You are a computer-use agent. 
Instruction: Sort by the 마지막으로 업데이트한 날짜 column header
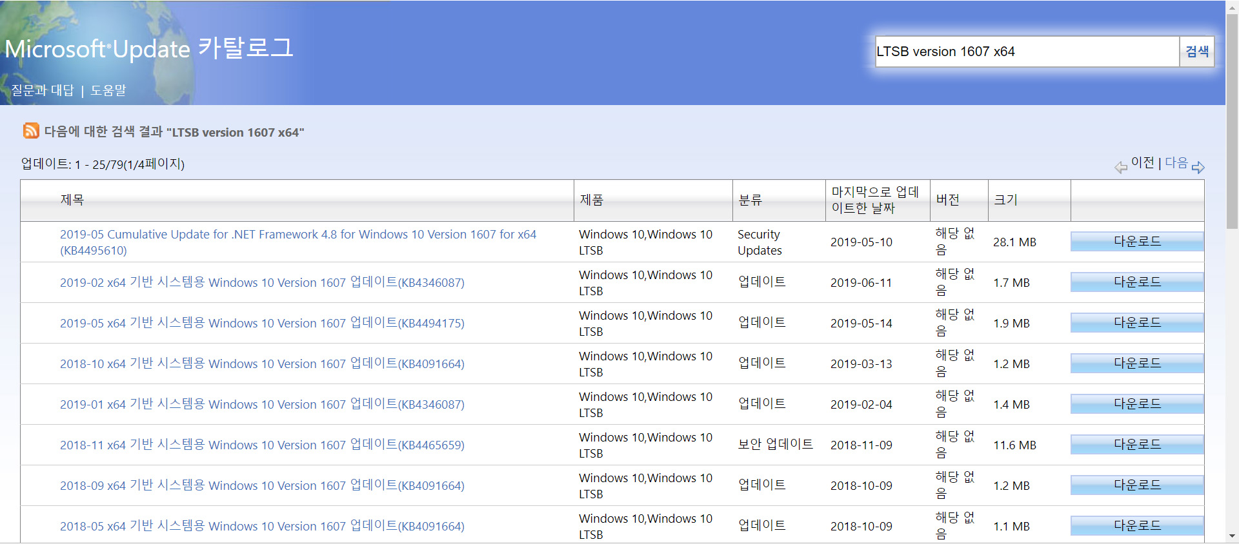point(875,200)
